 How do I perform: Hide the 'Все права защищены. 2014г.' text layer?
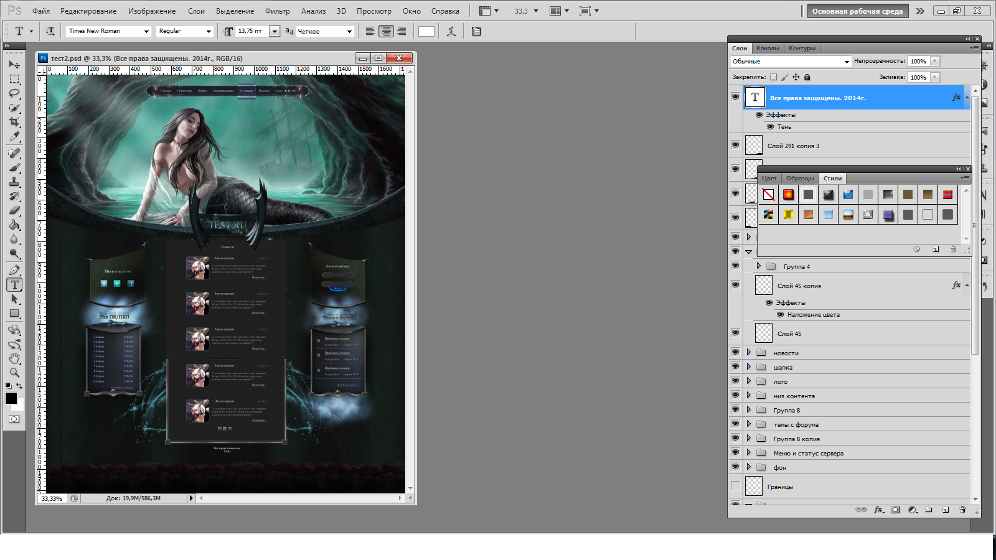tap(735, 97)
